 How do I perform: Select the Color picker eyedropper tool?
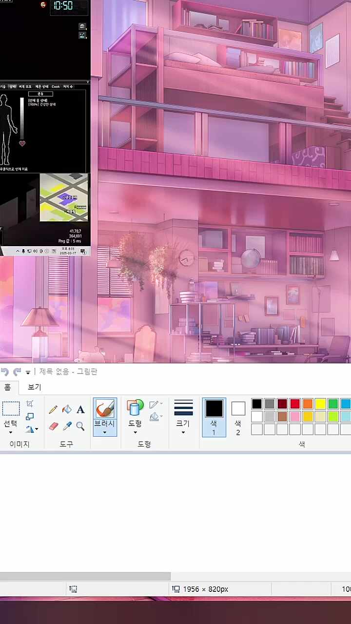click(x=67, y=427)
